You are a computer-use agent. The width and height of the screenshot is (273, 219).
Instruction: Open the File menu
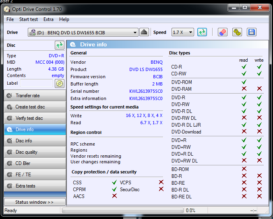(10, 19)
